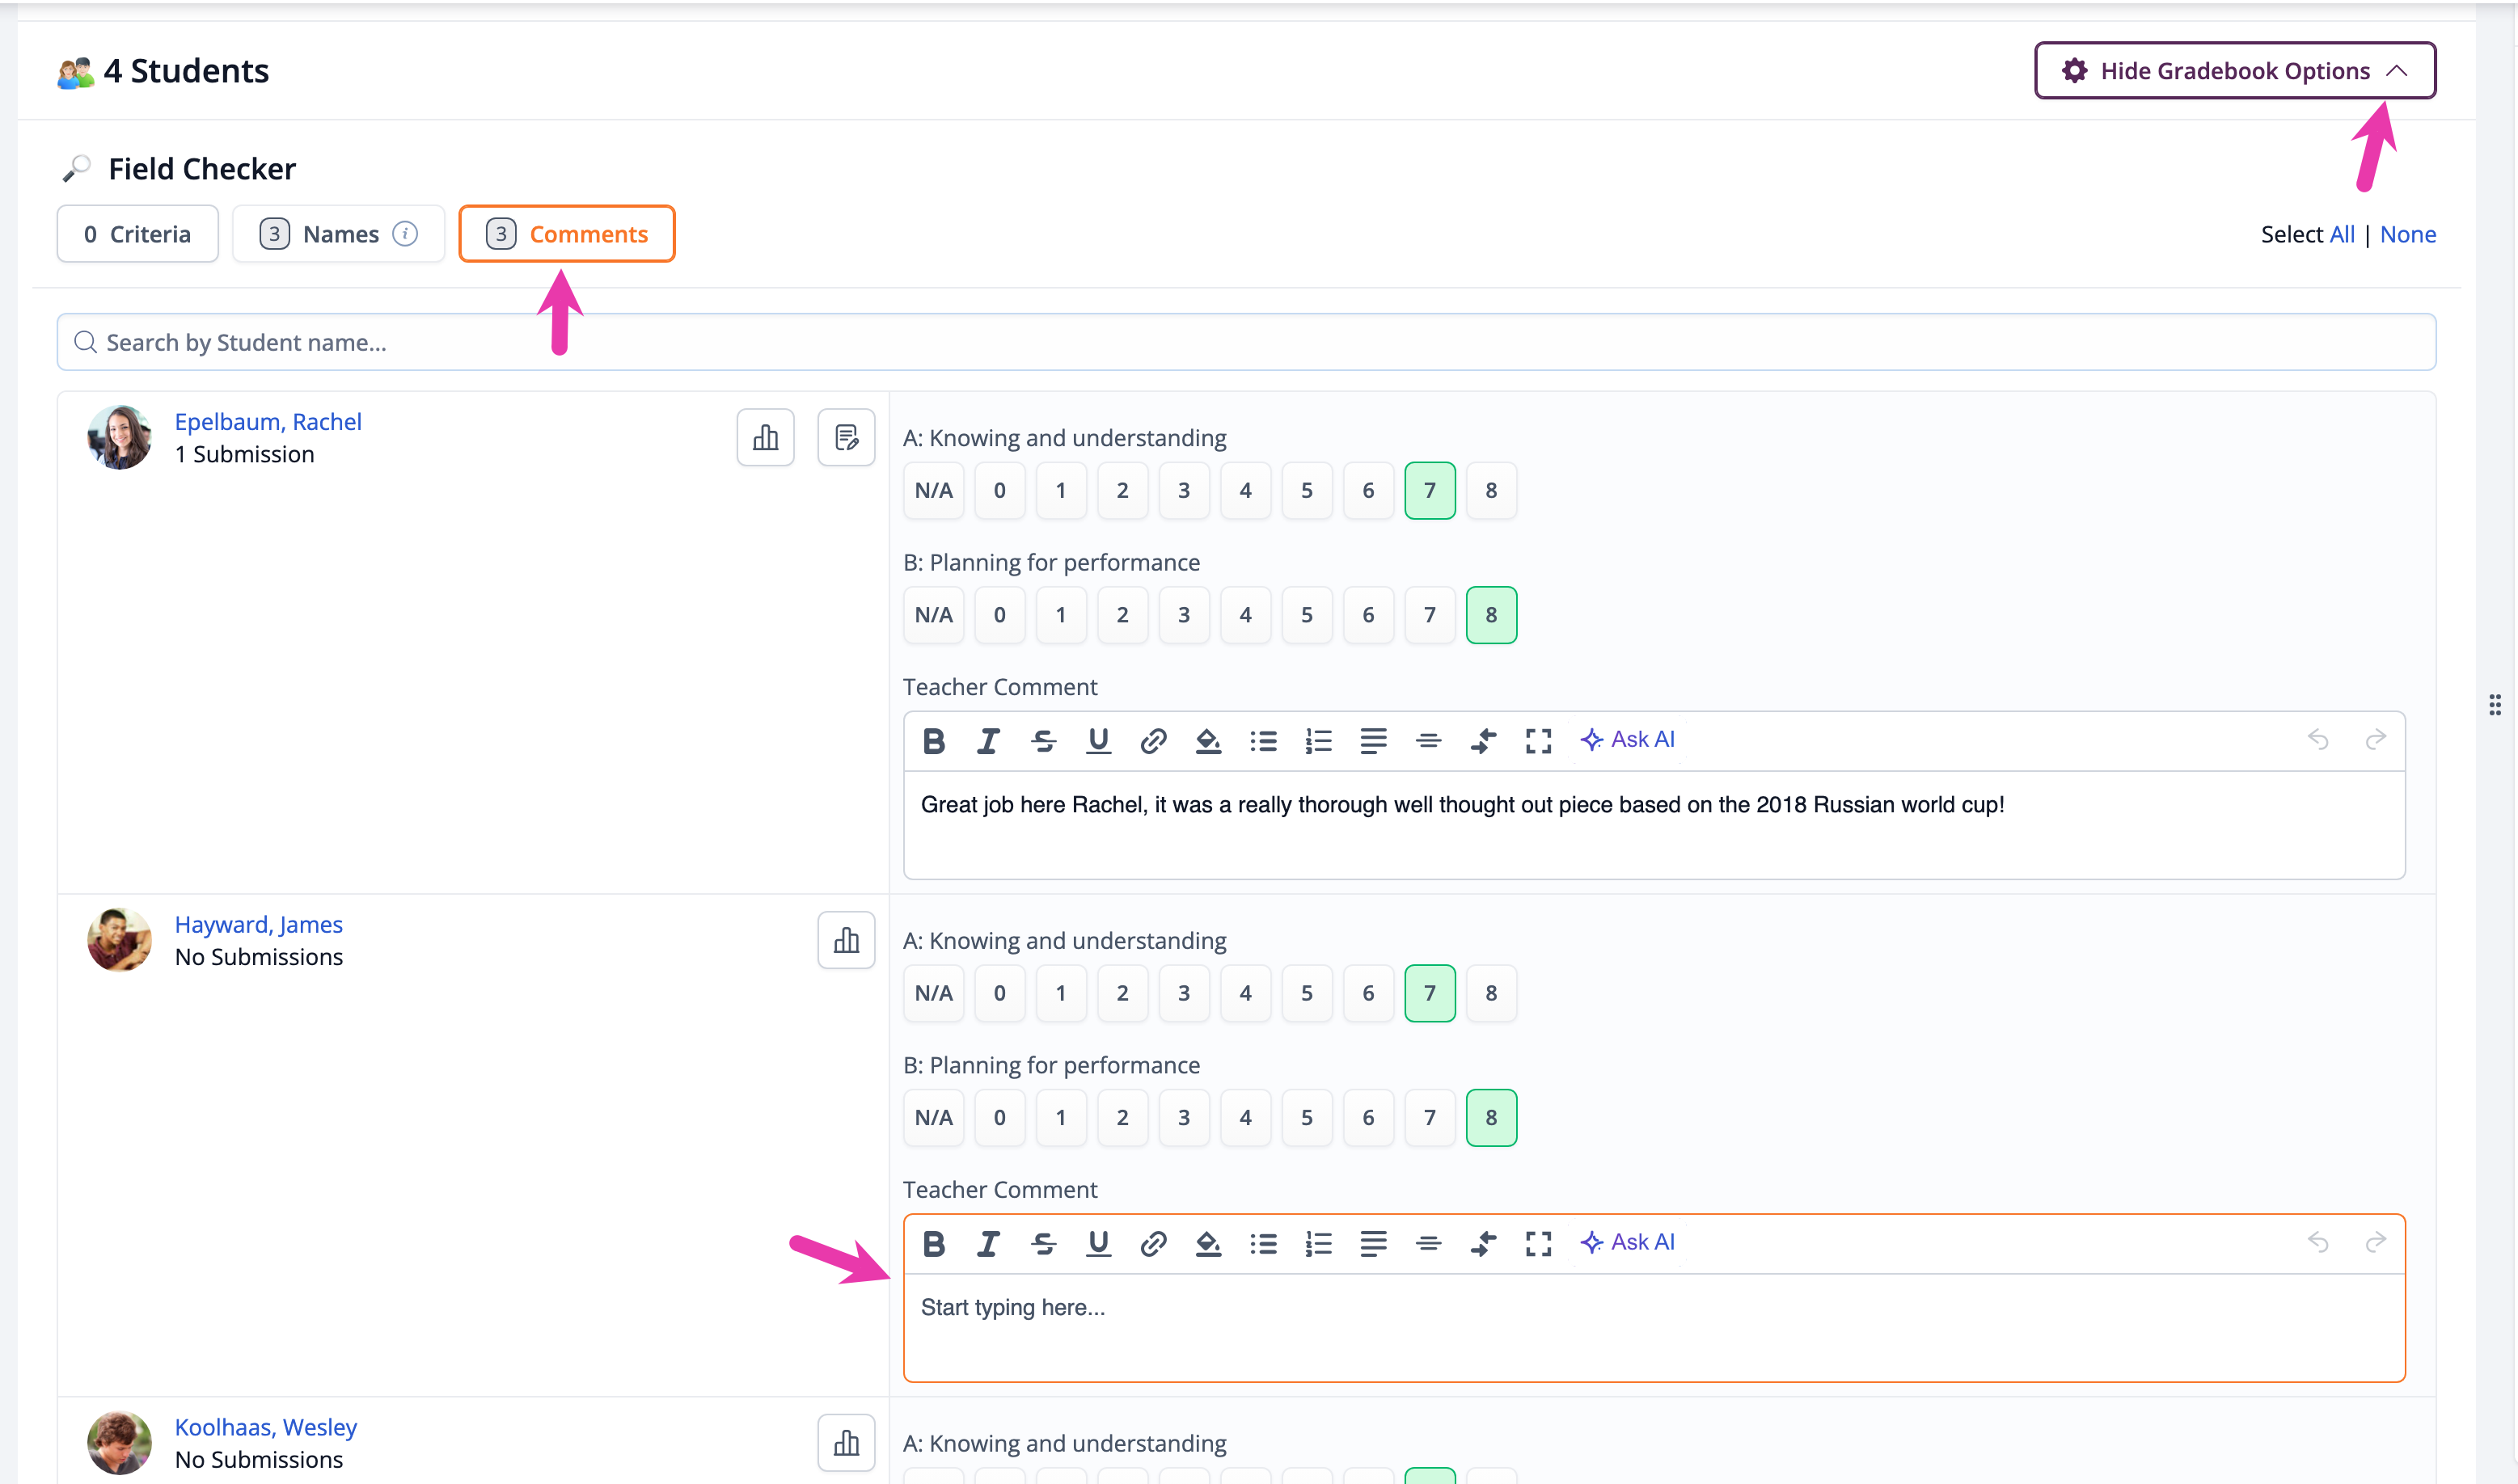Viewport: 2518px width, 1484px height.
Task: Open text alignment in James's comment toolbar
Action: [1374, 1244]
